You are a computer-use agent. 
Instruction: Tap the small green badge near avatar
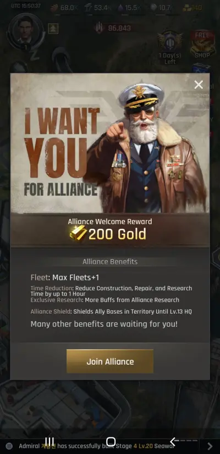pyautogui.click(x=53, y=29)
